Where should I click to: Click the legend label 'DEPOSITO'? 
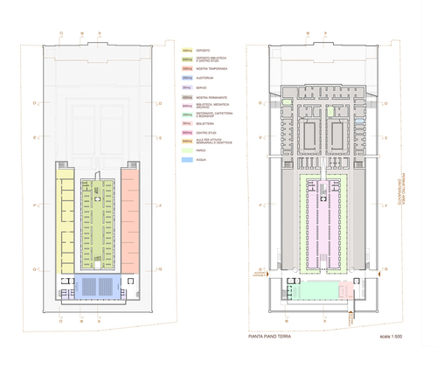pos(203,51)
